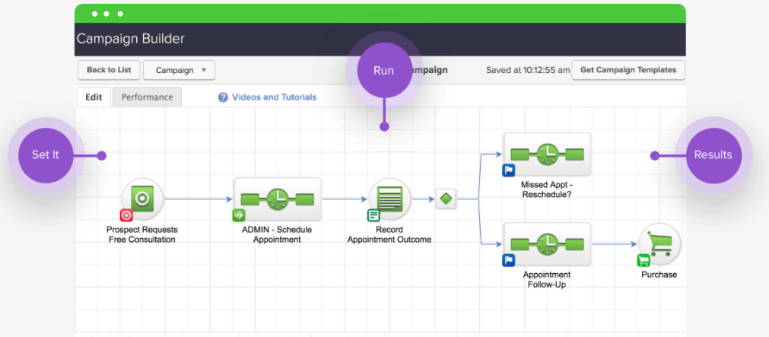769x337 pixels.
Task: Click green cart badge on Purchase goal
Action: [x=643, y=260]
